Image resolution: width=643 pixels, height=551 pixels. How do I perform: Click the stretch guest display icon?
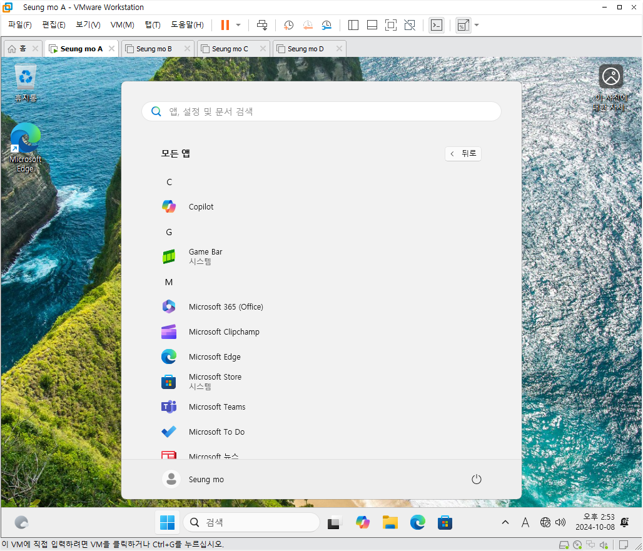463,25
